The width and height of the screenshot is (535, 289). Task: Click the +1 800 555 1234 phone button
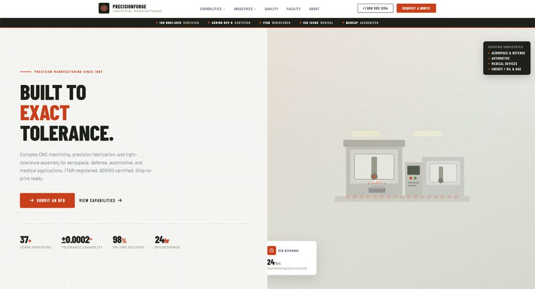pos(375,8)
